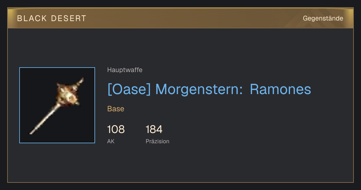Click the dark empty card area below stats

point(180,164)
